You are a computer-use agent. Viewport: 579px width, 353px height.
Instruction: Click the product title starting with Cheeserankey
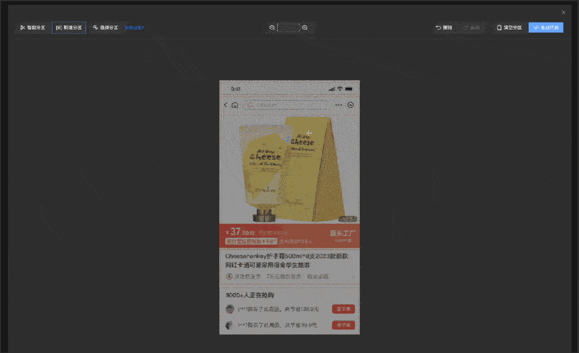pyautogui.click(x=287, y=261)
